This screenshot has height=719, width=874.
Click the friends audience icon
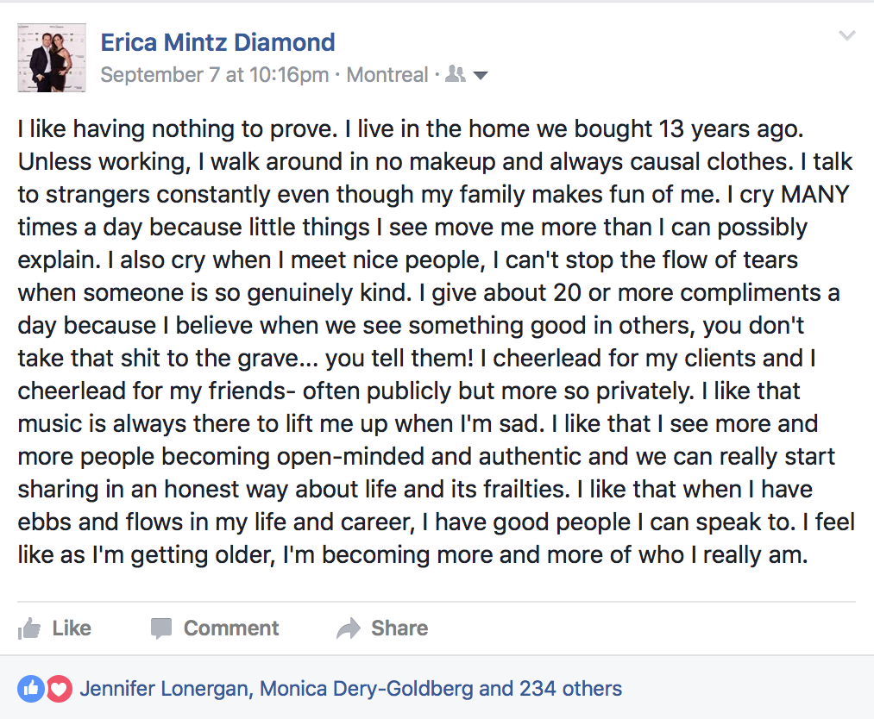(456, 74)
